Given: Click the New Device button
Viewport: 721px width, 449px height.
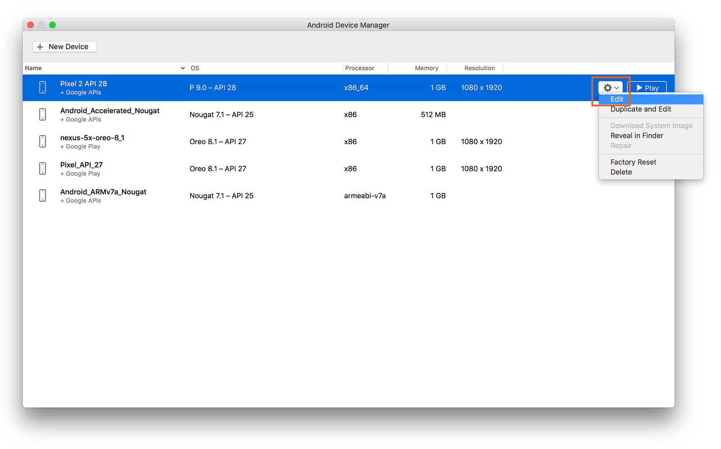Looking at the screenshot, I should pyautogui.click(x=65, y=47).
